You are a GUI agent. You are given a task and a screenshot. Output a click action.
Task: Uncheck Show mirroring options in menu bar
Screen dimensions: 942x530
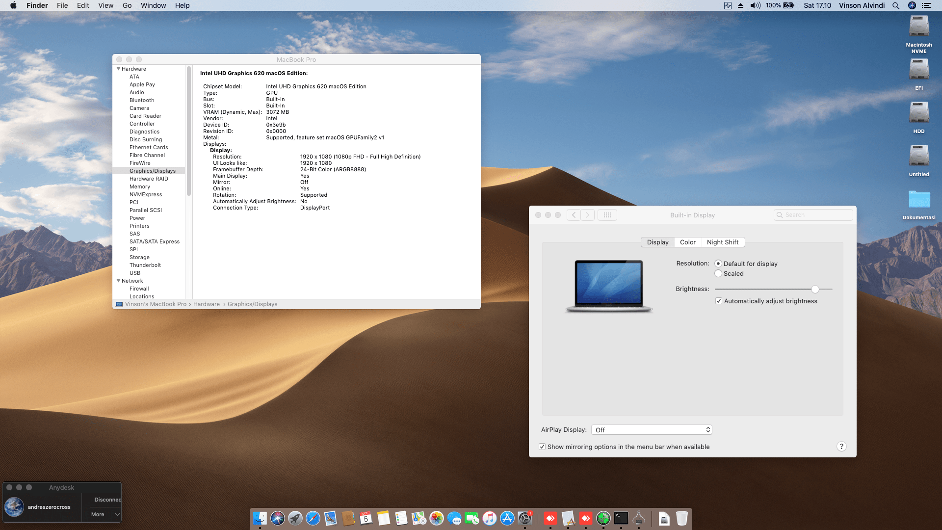(x=542, y=447)
